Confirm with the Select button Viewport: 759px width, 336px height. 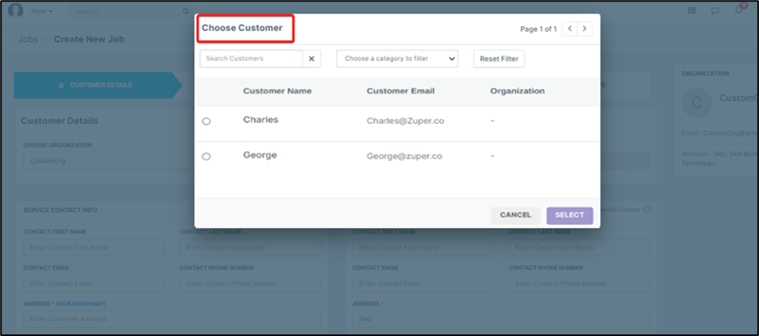[x=569, y=215]
